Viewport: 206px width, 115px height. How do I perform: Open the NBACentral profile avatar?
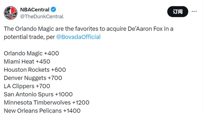[x=11, y=13]
